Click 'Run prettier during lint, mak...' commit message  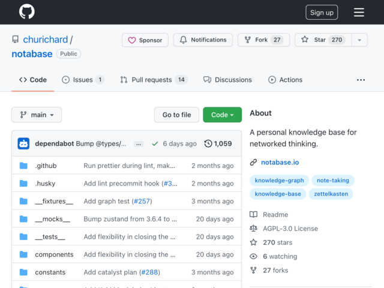tap(130, 166)
